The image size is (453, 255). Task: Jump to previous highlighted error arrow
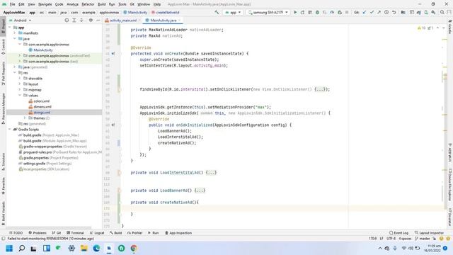pyautogui.click(x=437, y=28)
